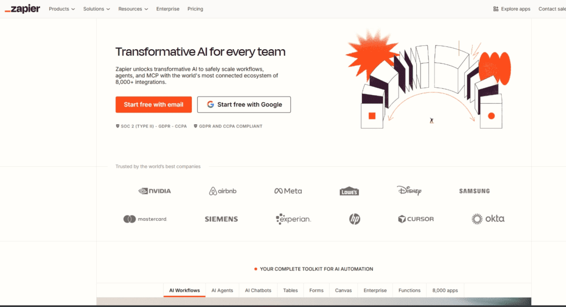Expand the Solutions dropdown menu
The image size is (566, 307).
pos(97,9)
